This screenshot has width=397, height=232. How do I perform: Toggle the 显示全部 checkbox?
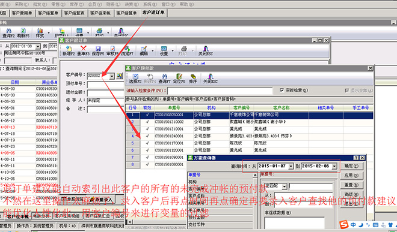click(347, 91)
